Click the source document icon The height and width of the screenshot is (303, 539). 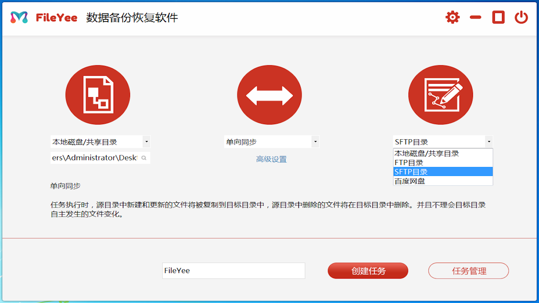pyautogui.click(x=98, y=94)
